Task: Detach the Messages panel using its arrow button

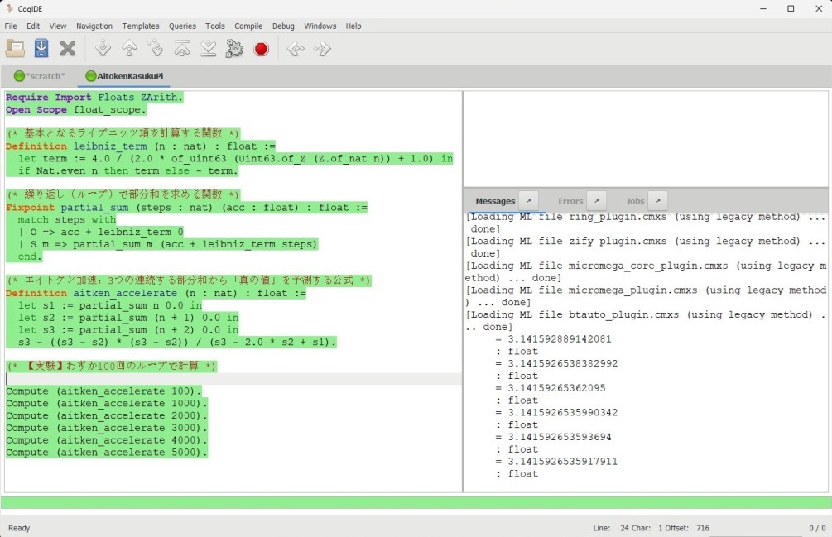Action: point(529,200)
